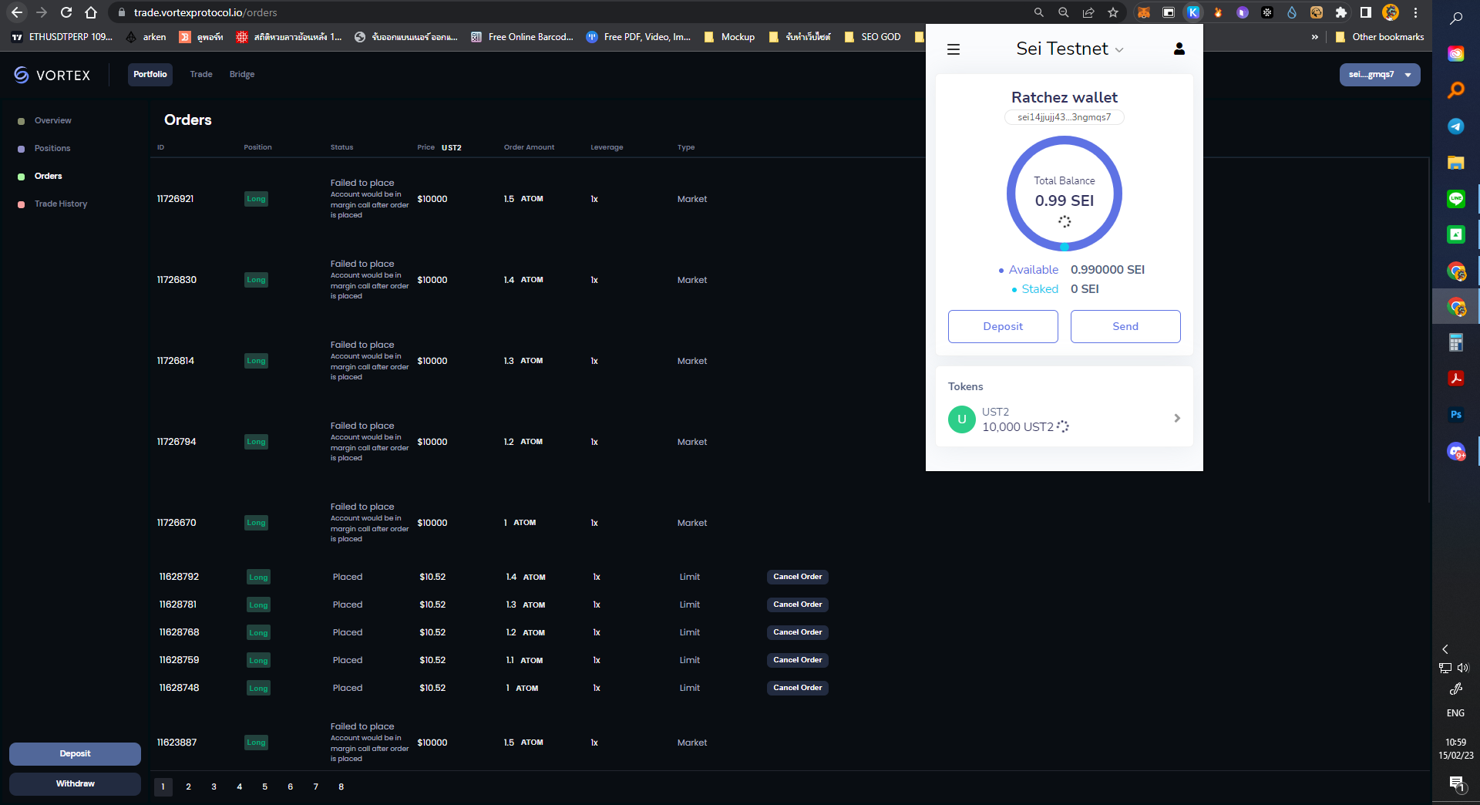
Task: Expand the system tray hidden icons arrow
Action: [x=1445, y=649]
